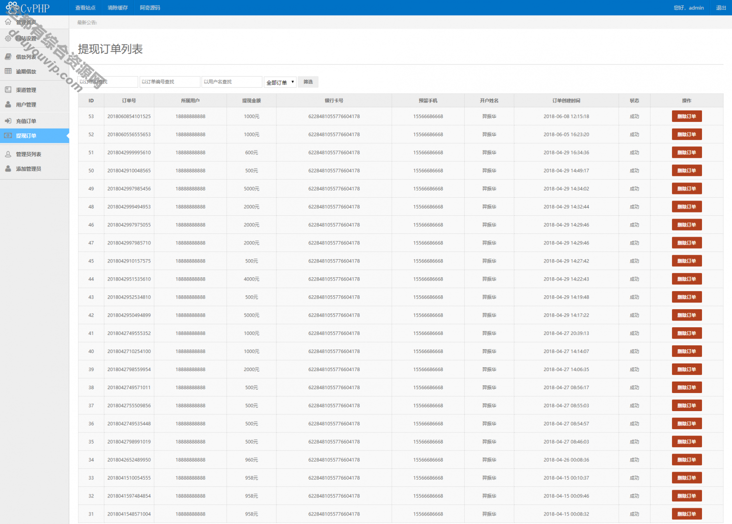Screen dimensions: 732x524
Task: Click the 960元 amount cell
Action: (x=252, y=460)
